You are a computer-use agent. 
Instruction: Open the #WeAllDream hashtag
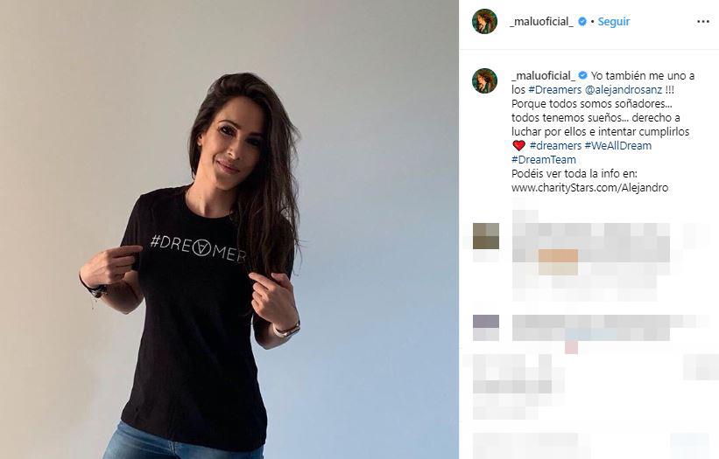(x=618, y=145)
